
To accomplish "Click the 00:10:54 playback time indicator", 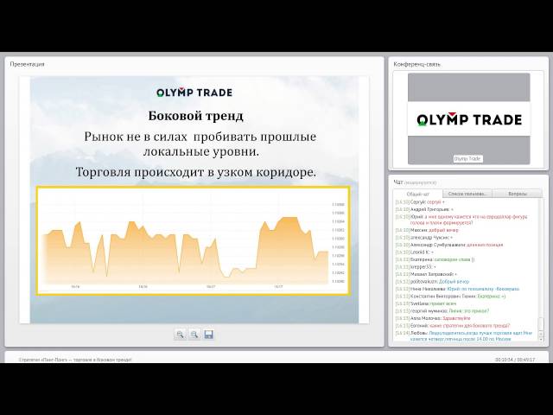I will pyautogui.click(x=505, y=359).
